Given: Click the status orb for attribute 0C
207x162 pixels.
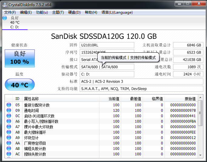Looking at the screenshot, I should click(9, 116).
